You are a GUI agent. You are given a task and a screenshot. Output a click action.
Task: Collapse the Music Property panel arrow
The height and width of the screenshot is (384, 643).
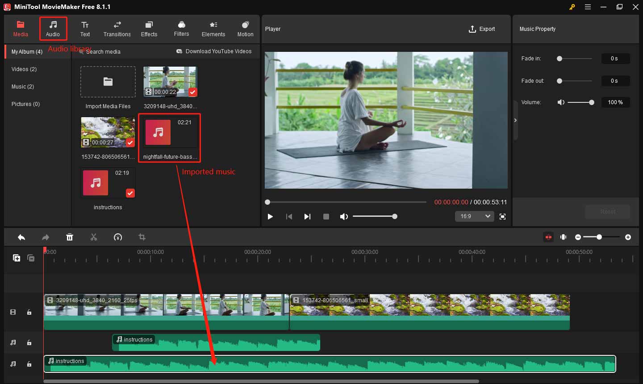(x=515, y=120)
